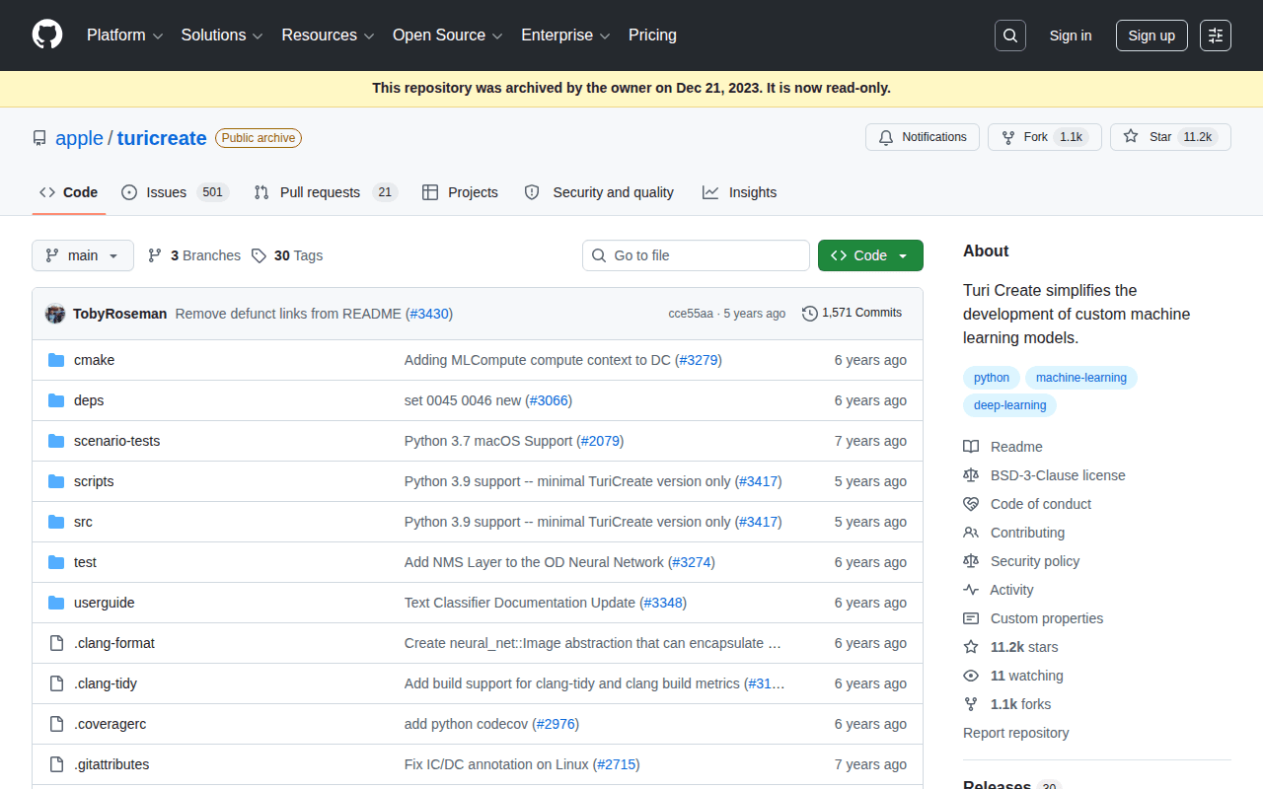
Task: Open the BSD-3-Clause license link
Action: click(1045, 475)
